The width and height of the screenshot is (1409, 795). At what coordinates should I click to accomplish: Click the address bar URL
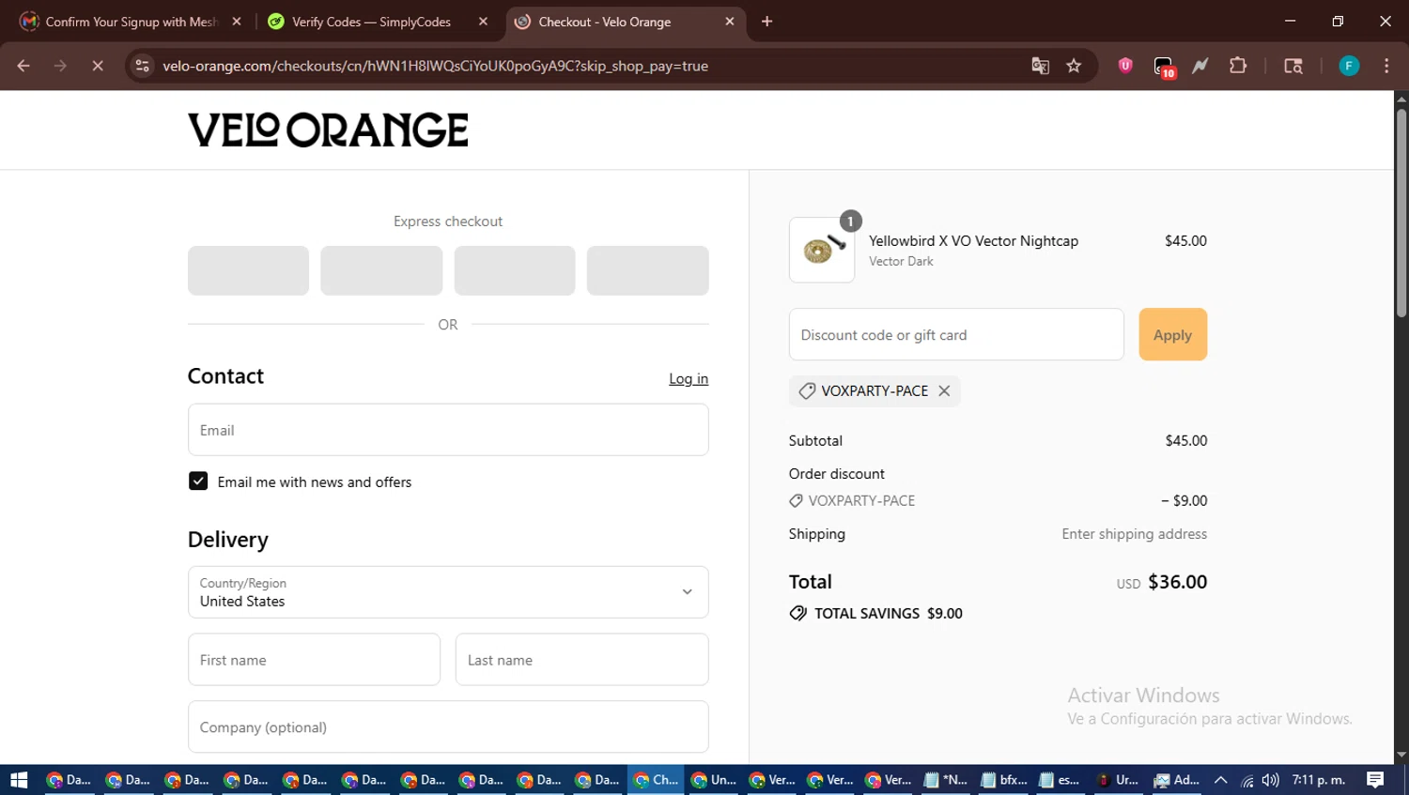tap(435, 66)
